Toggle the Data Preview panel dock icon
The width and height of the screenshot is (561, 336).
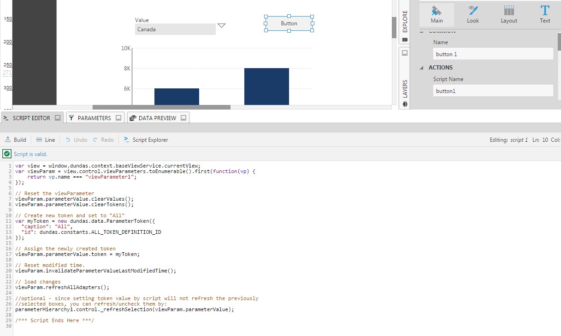click(x=183, y=118)
